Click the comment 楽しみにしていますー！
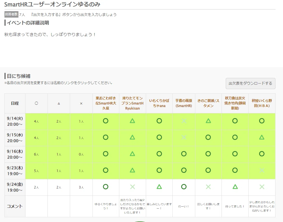 tap(159, 206)
